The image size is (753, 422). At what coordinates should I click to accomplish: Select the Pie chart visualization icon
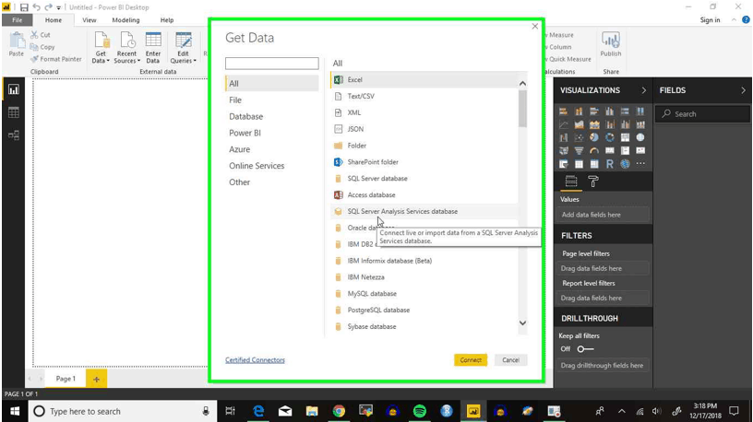click(594, 137)
